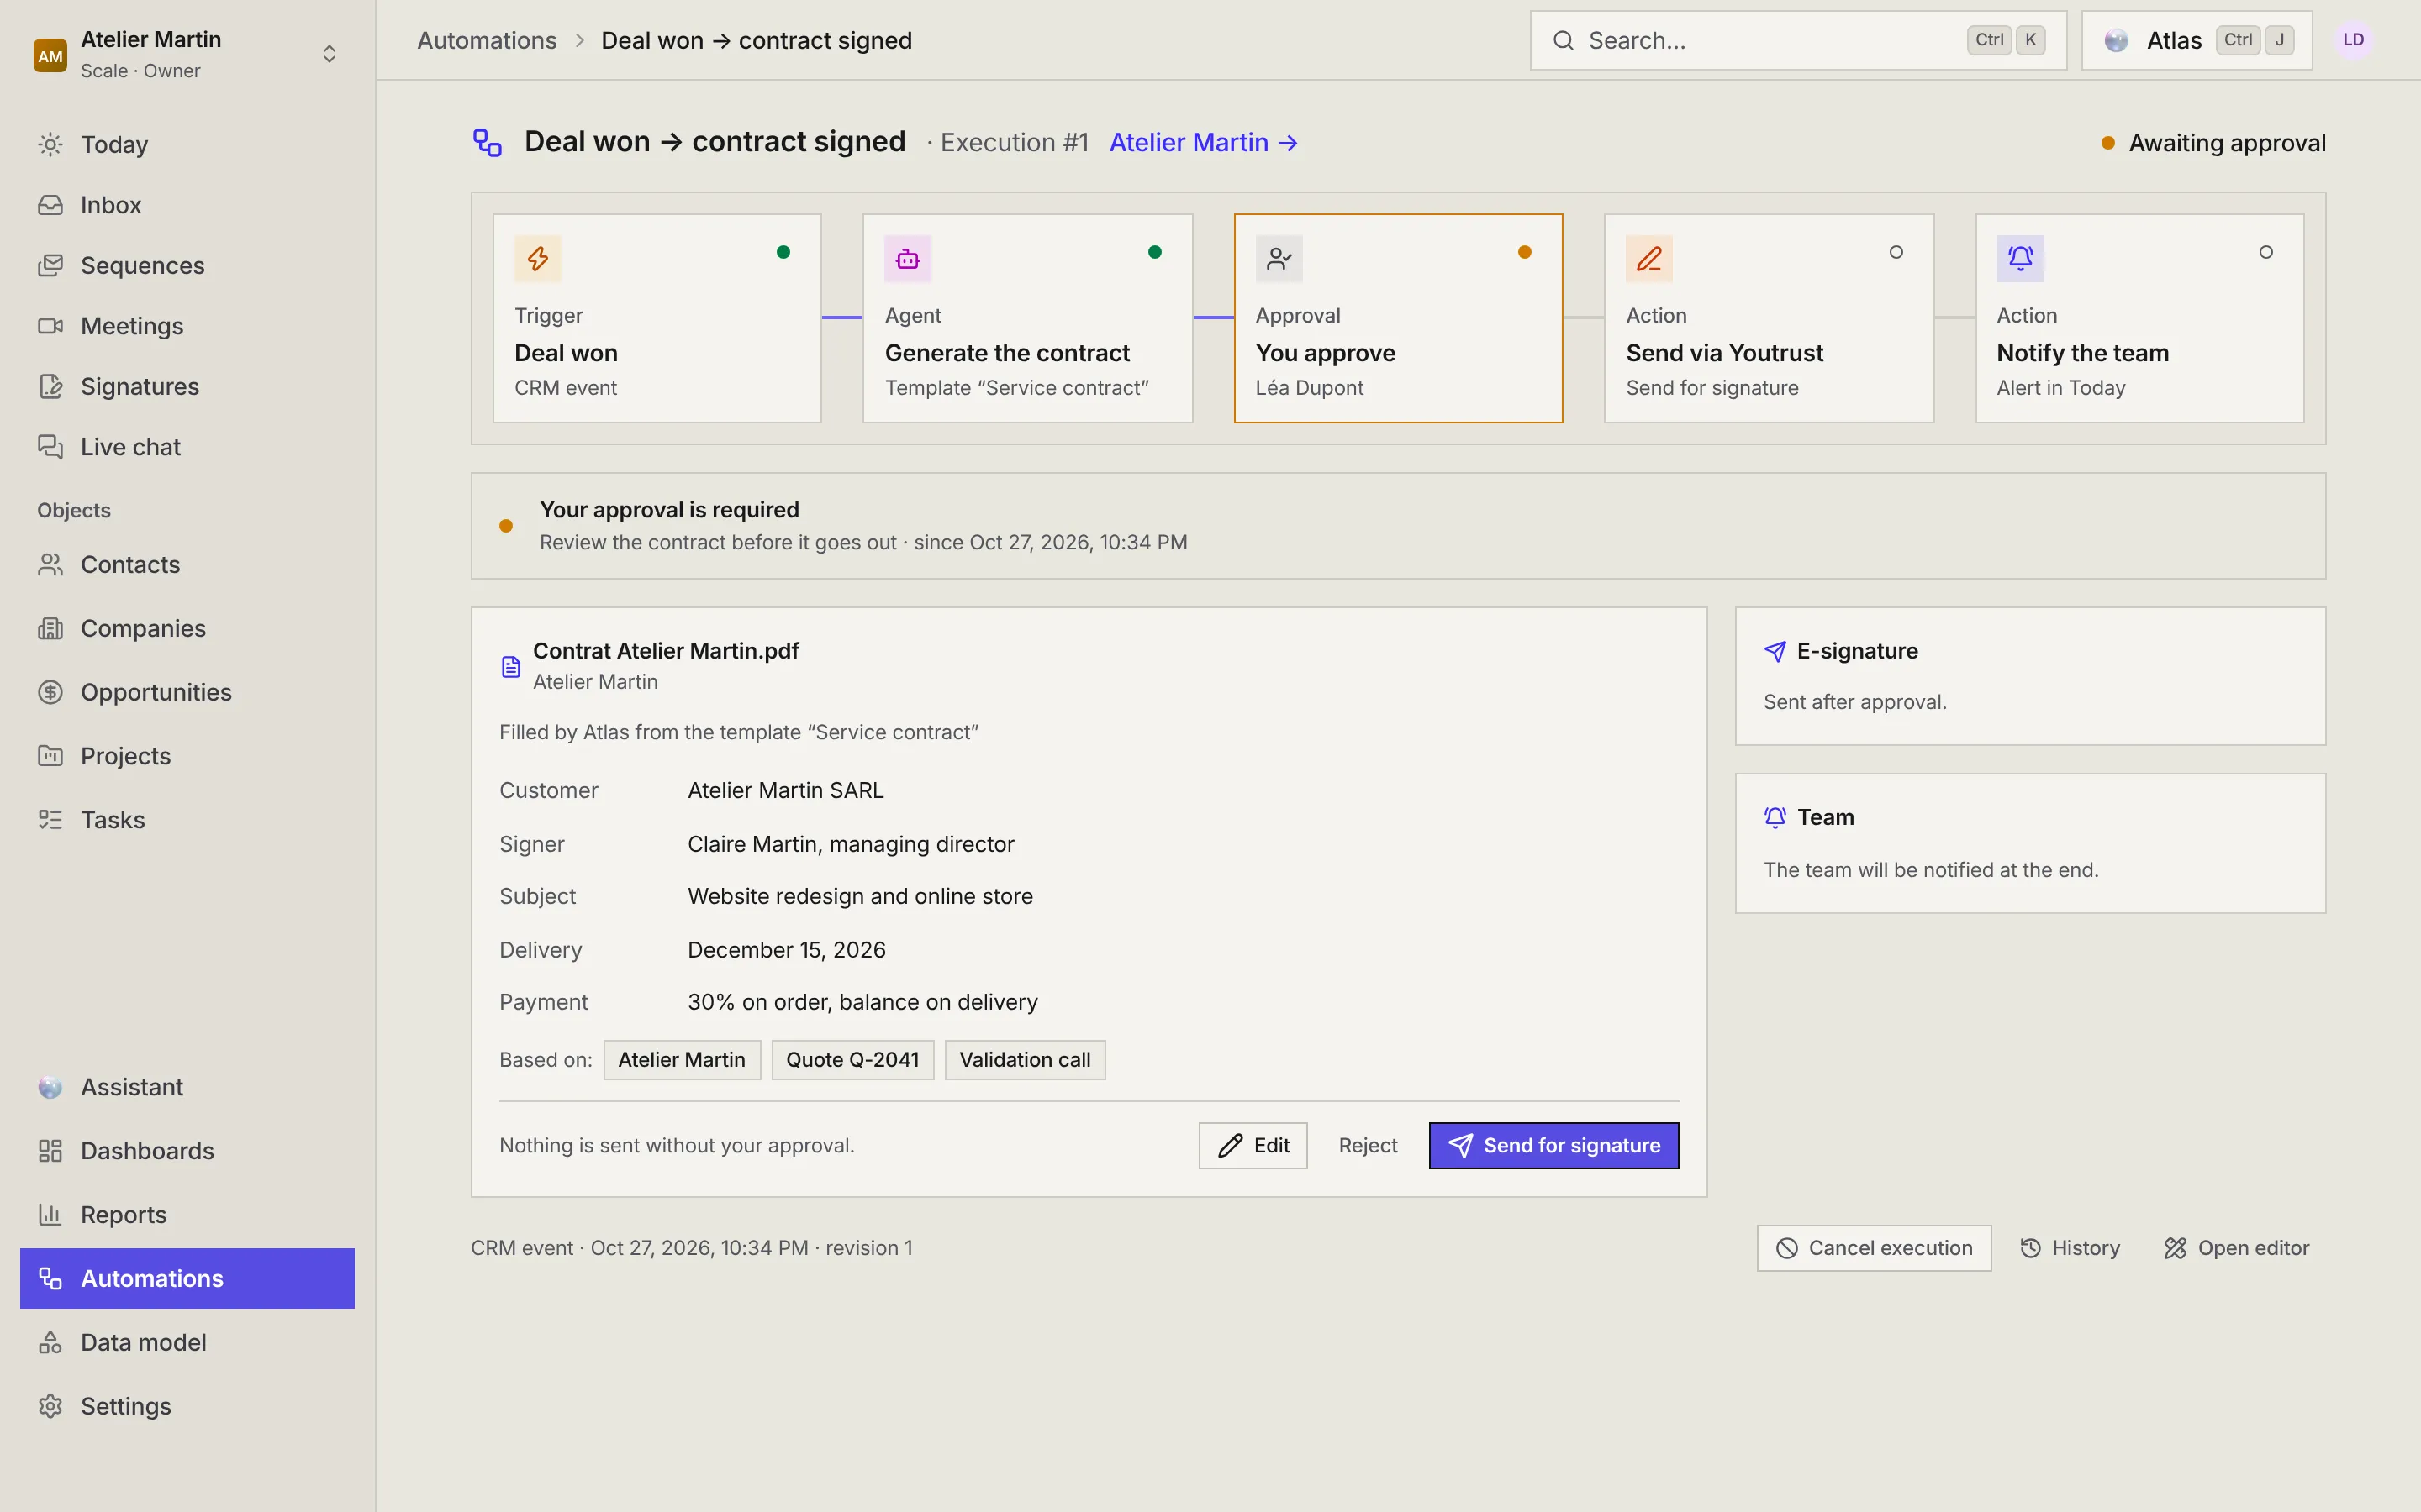Screen dimensions: 2421x1512
Task: Open the Atlas assistant button
Action: (x=2197, y=40)
